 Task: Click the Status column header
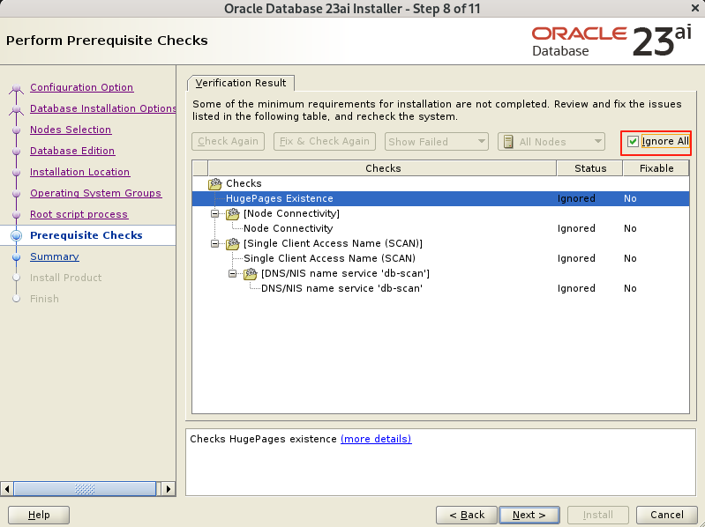[590, 168]
